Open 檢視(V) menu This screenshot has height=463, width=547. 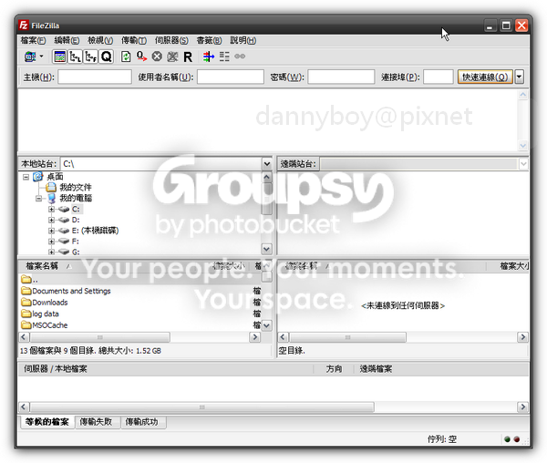(100, 40)
